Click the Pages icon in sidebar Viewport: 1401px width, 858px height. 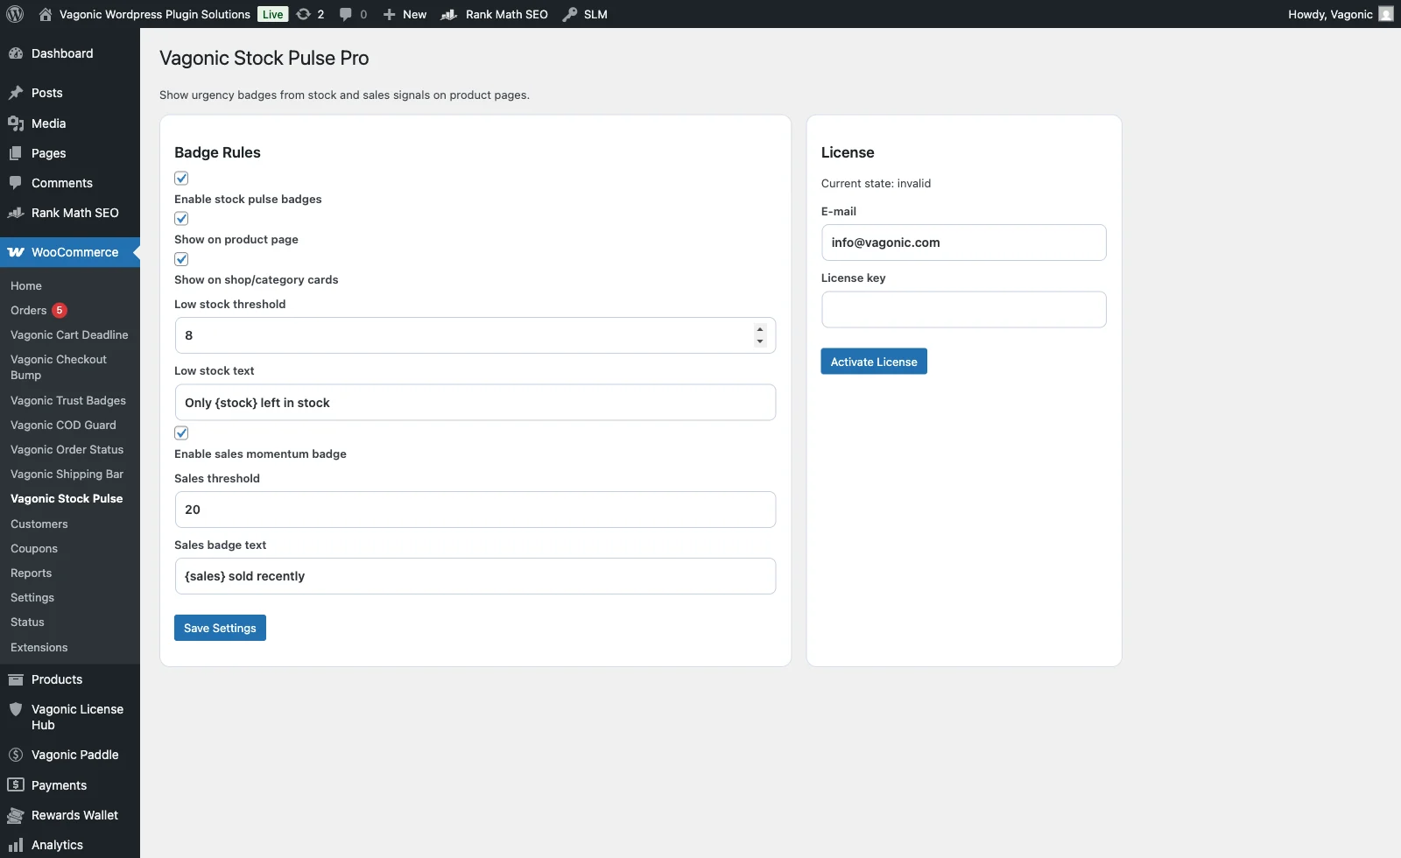[x=16, y=153]
